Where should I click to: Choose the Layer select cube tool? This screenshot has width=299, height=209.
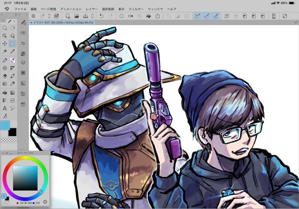click(13, 36)
